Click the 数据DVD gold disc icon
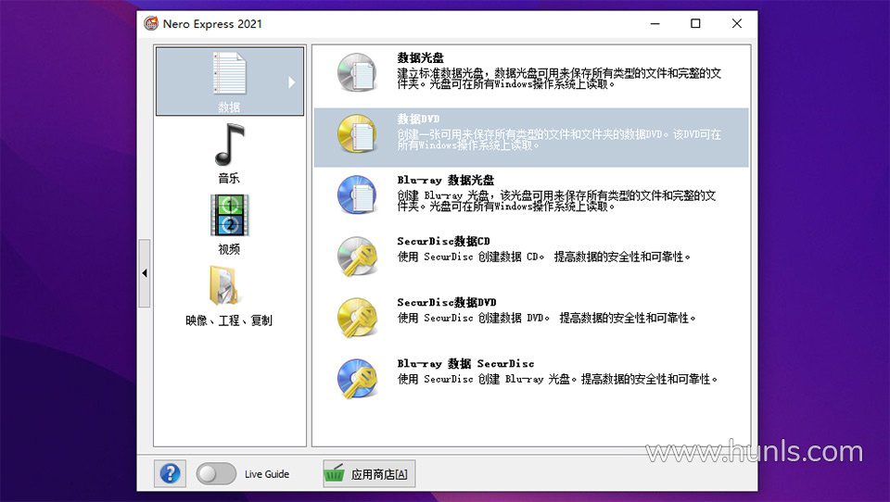The width and height of the screenshot is (890, 502). pyautogui.click(x=356, y=134)
